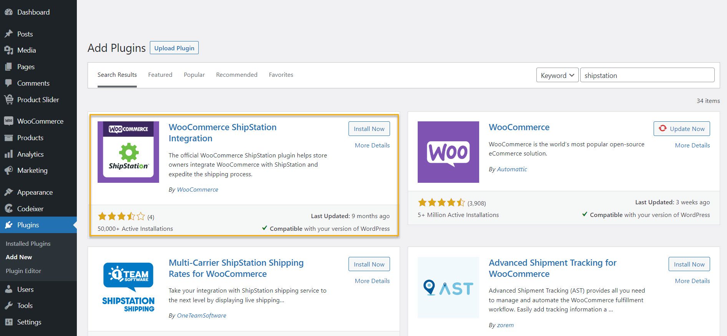727x336 pixels.
Task: Open the Media library menu
Action: [x=38, y=50]
